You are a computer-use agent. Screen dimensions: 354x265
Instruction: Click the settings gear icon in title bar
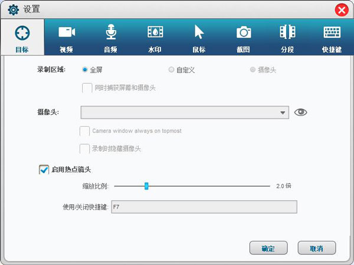14,9
